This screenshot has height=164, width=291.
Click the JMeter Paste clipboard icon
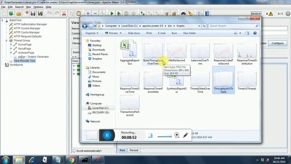79,13
